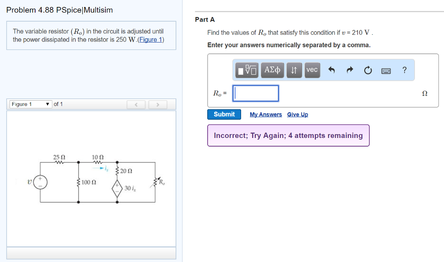
Task: Dismiss the Incorrect; Try Again message box
Action: tap(288, 135)
